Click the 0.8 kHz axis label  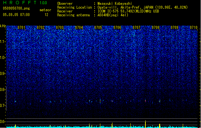pyautogui.click(x=3, y=90)
